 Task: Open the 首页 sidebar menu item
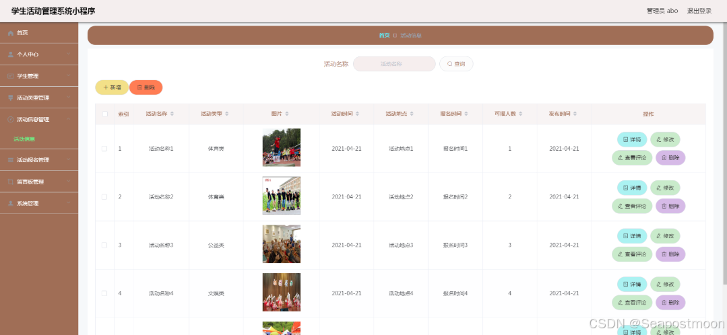click(39, 33)
